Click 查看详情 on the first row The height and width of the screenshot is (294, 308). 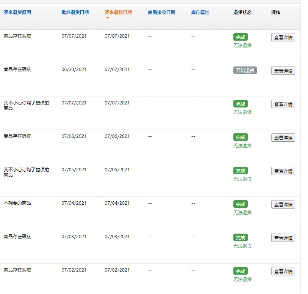(283, 37)
